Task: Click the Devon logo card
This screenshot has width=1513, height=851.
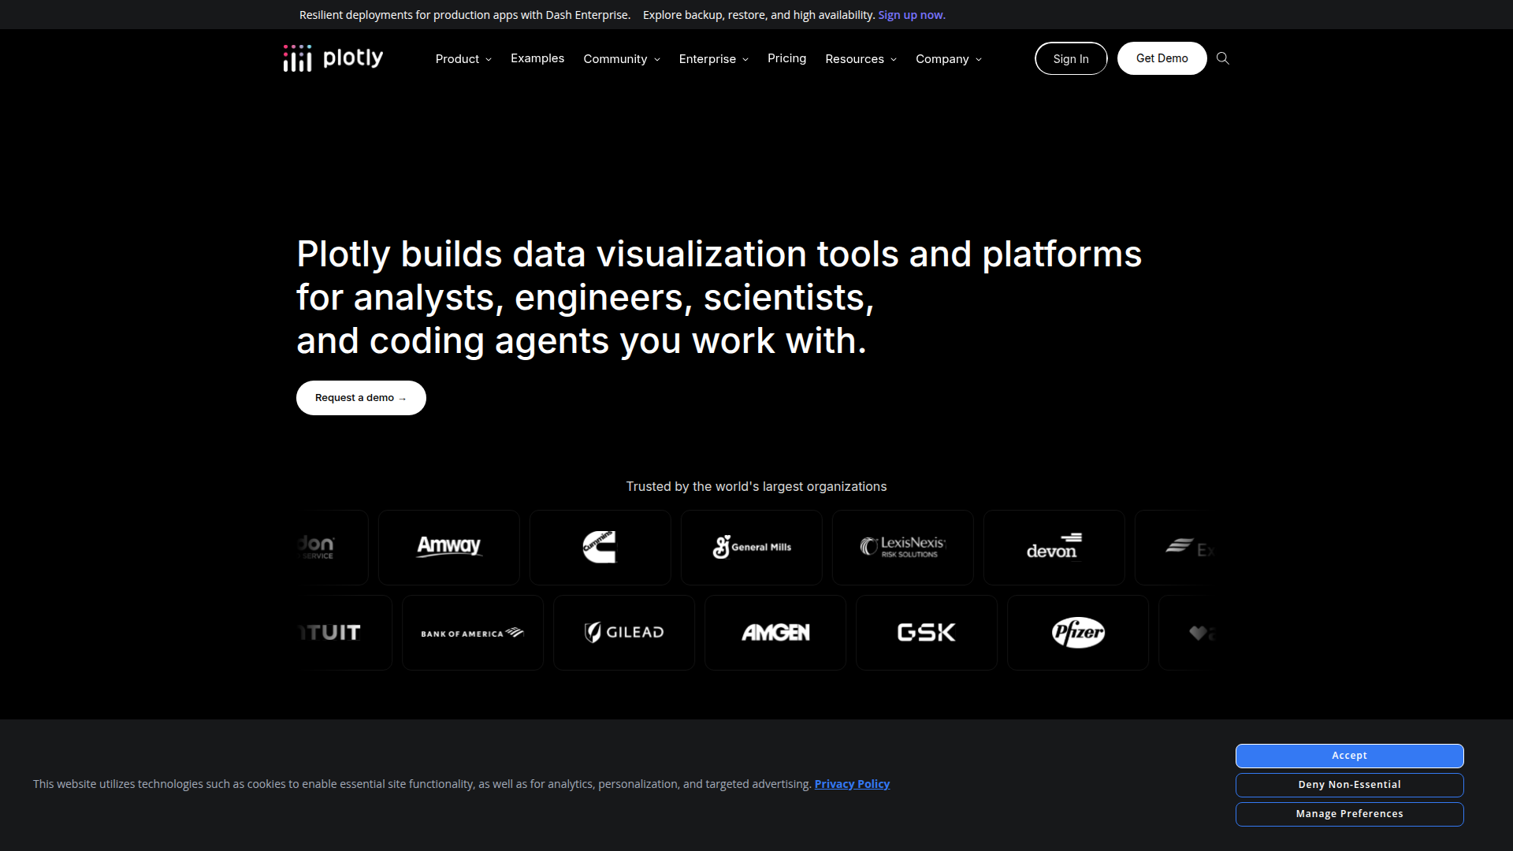Action: click(1054, 548)
